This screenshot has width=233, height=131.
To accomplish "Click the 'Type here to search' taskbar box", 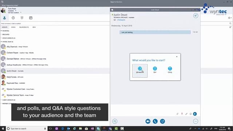I will click(x=27, y=128).
